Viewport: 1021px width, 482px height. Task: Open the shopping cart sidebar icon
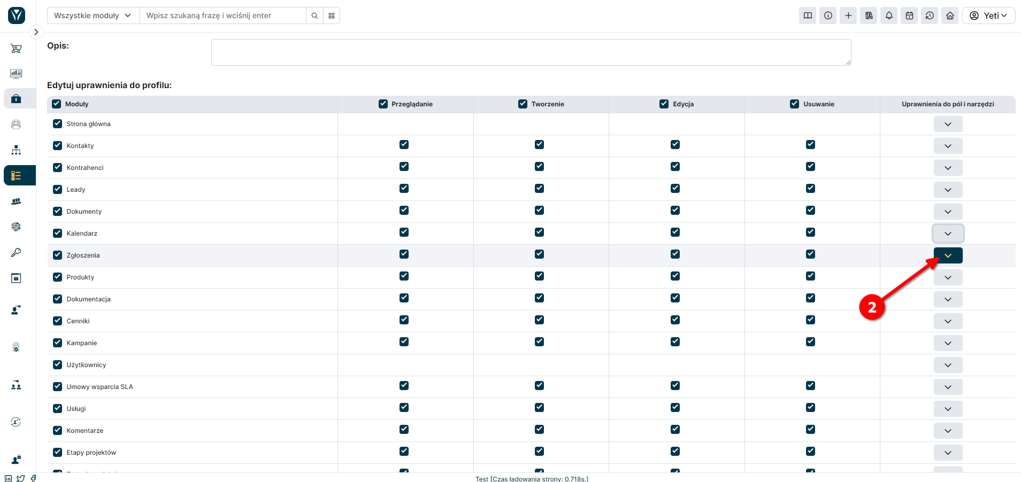pos(16,49)
